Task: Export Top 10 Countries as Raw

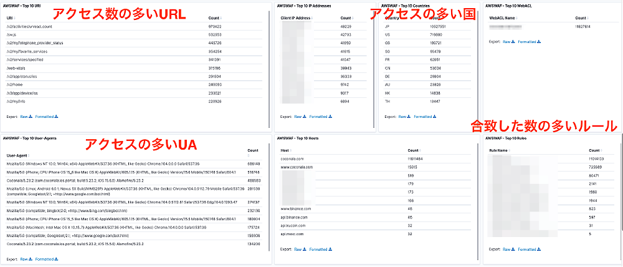Action: 404,117
